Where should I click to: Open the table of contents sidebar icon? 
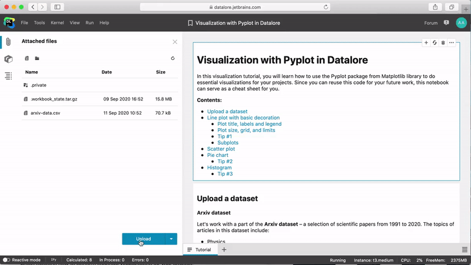8,76
